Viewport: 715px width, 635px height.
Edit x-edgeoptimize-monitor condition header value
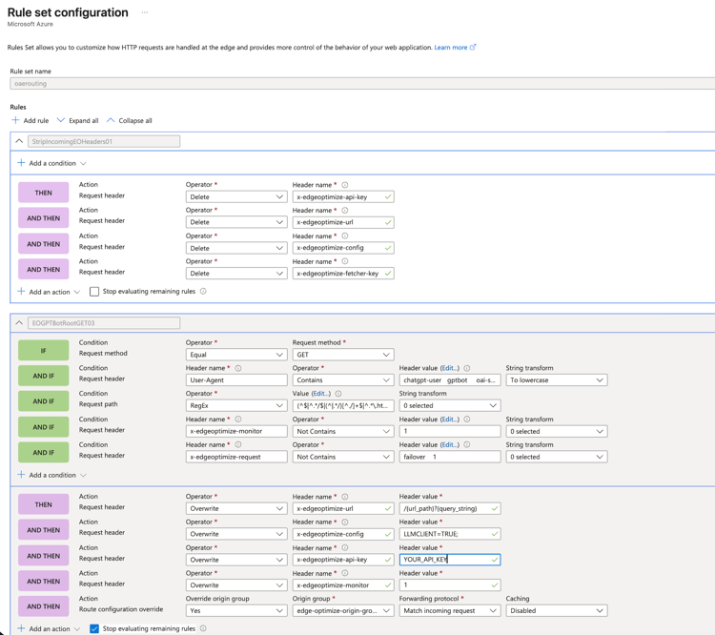[x=450, y=420]
